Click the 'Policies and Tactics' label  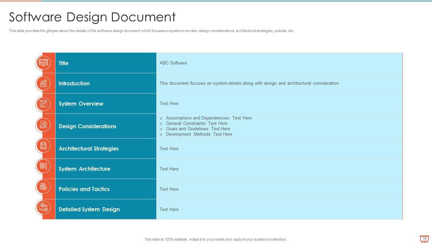click(x=84, y=189)
